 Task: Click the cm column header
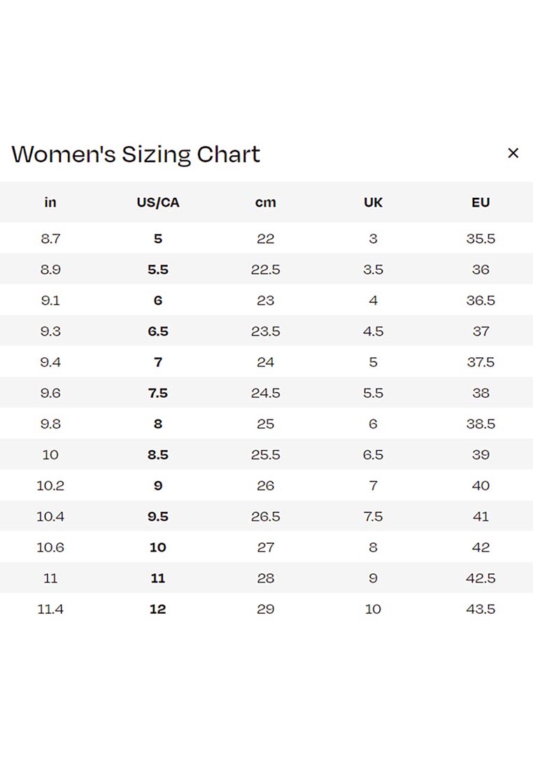(x=266, y=203)
